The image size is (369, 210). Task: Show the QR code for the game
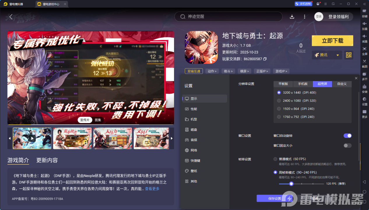pos(349,55)
